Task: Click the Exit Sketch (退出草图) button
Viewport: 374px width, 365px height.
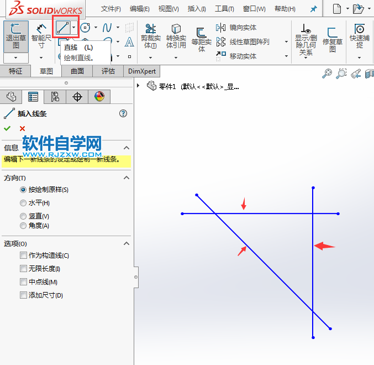Action: tap(15, 36)
